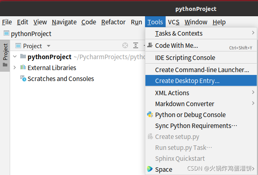
Task: Open Markdown Converter submenu
Action: 201,104
